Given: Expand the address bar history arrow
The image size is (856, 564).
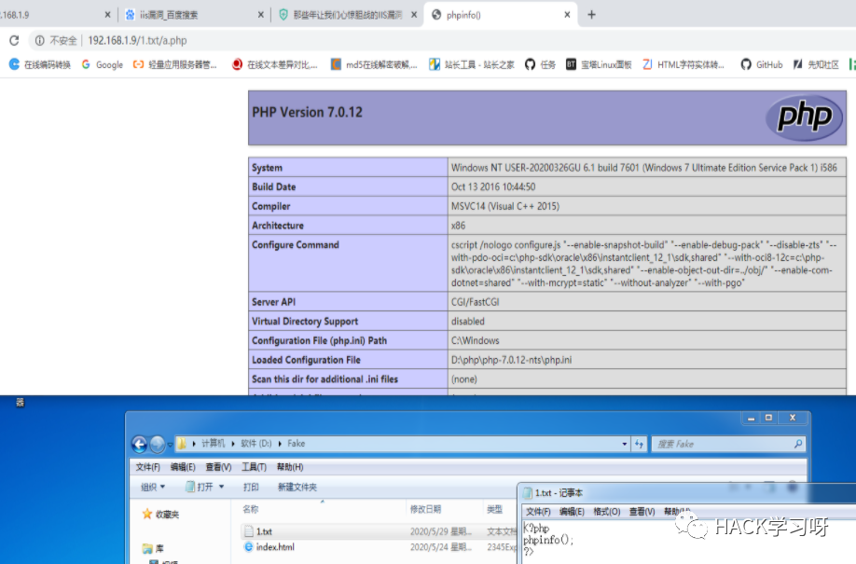Looking at the screenshot, I should coord(627,444).
